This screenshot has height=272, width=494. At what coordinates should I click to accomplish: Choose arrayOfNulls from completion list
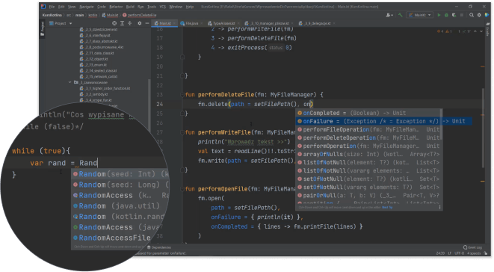[x=368, y=154]
